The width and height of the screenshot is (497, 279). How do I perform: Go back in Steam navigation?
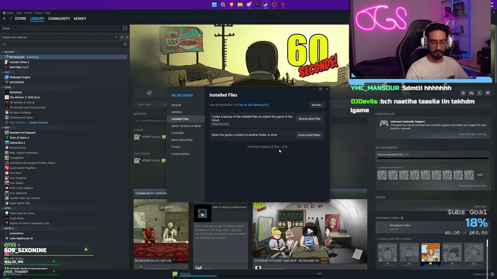pos(4,19)
